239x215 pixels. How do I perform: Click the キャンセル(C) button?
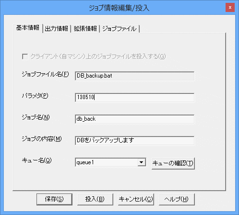pos(136,199)
